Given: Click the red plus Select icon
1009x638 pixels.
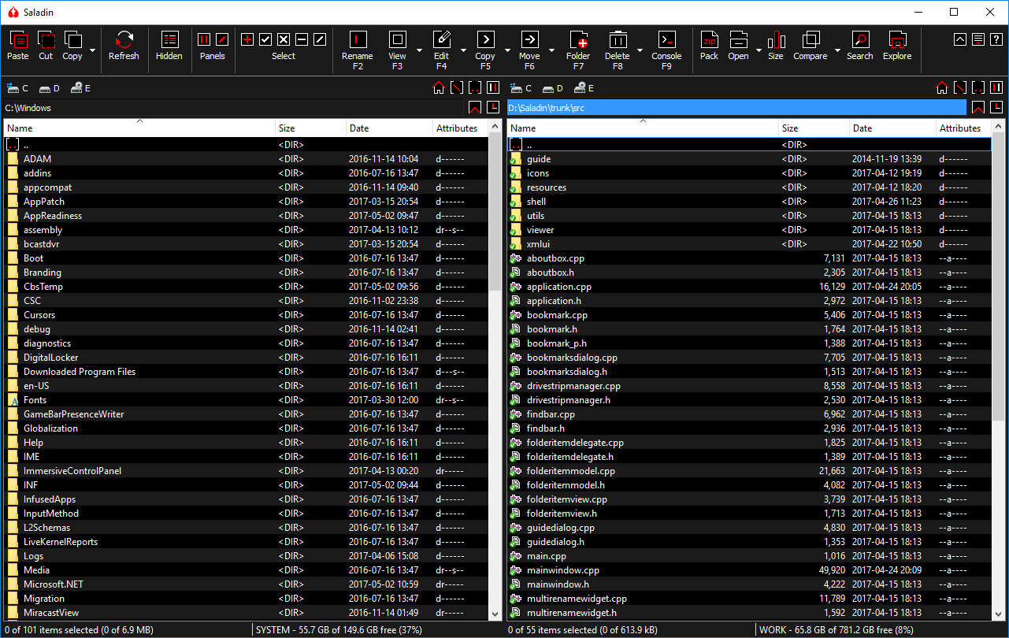Looking at the screenshot, I should coord(247,39).
